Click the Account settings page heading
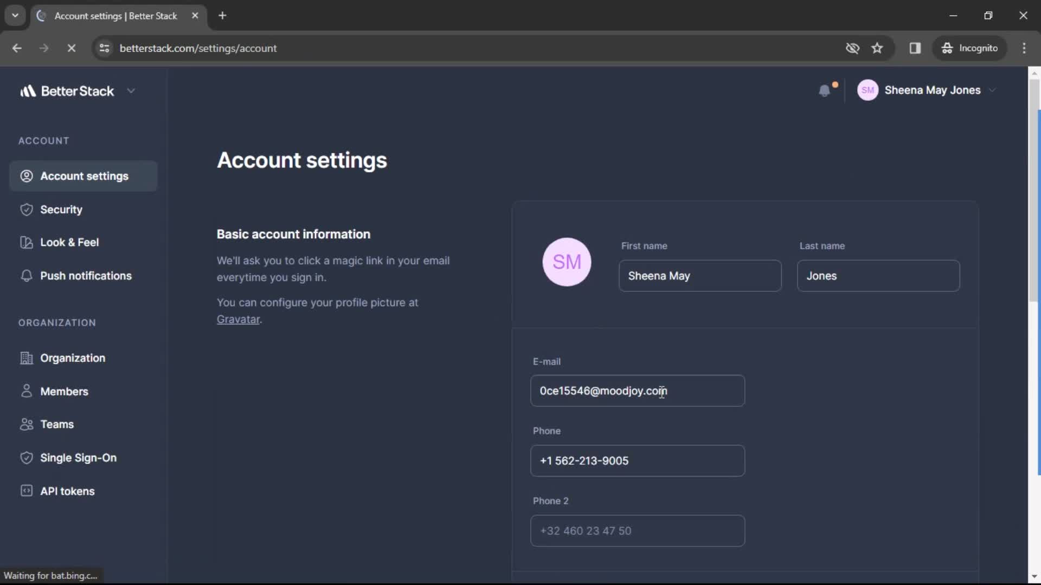 [302, 160]
